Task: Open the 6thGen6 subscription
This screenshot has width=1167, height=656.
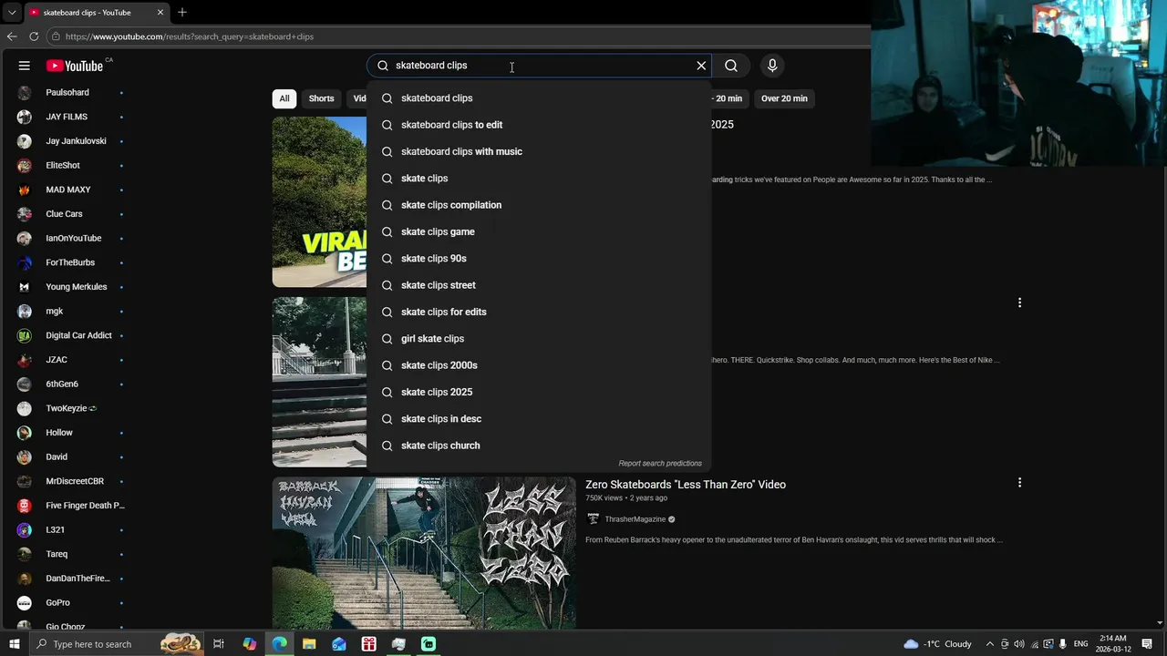Action: click(73, 384)
